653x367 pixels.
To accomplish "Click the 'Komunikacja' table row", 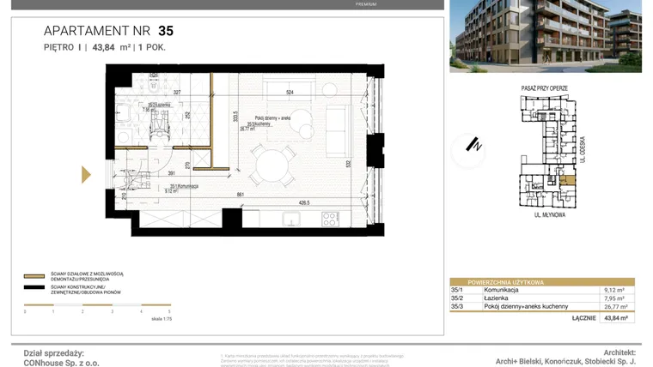I will point(542,290).
